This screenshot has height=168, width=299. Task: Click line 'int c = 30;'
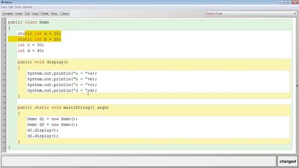tap(31, 45)
